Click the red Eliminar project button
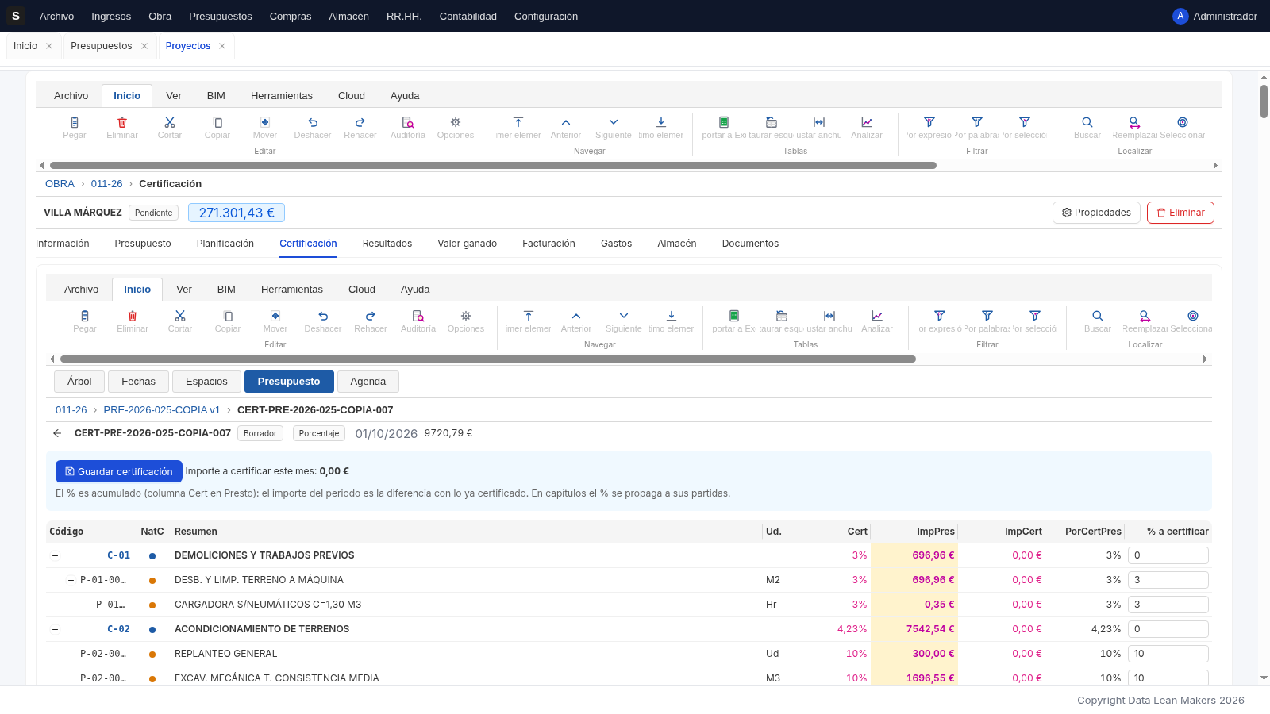 click(x=1180, y=213)
